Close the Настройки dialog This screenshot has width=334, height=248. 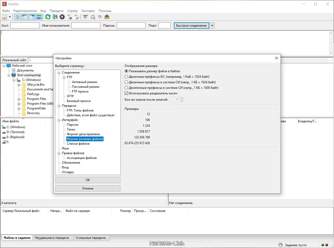(276, 58)
